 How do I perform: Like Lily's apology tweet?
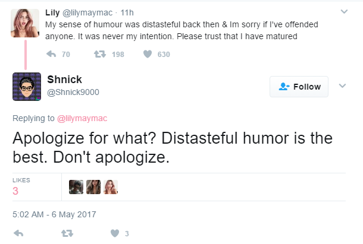point(147,55)
